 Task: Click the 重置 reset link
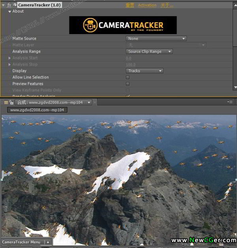pos(130,5)
